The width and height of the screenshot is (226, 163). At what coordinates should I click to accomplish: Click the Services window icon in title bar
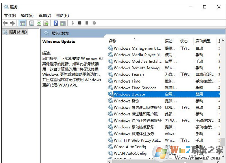tap(6, 7)
